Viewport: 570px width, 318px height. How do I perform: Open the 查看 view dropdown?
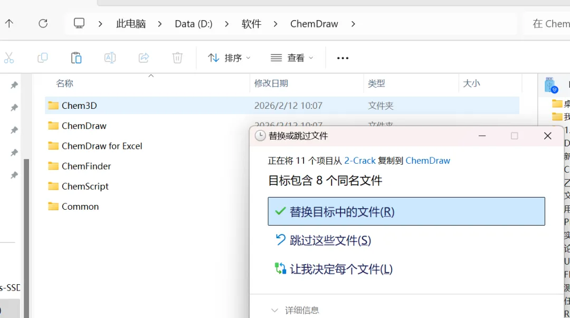pyautogui.click(x=292, y=58)
